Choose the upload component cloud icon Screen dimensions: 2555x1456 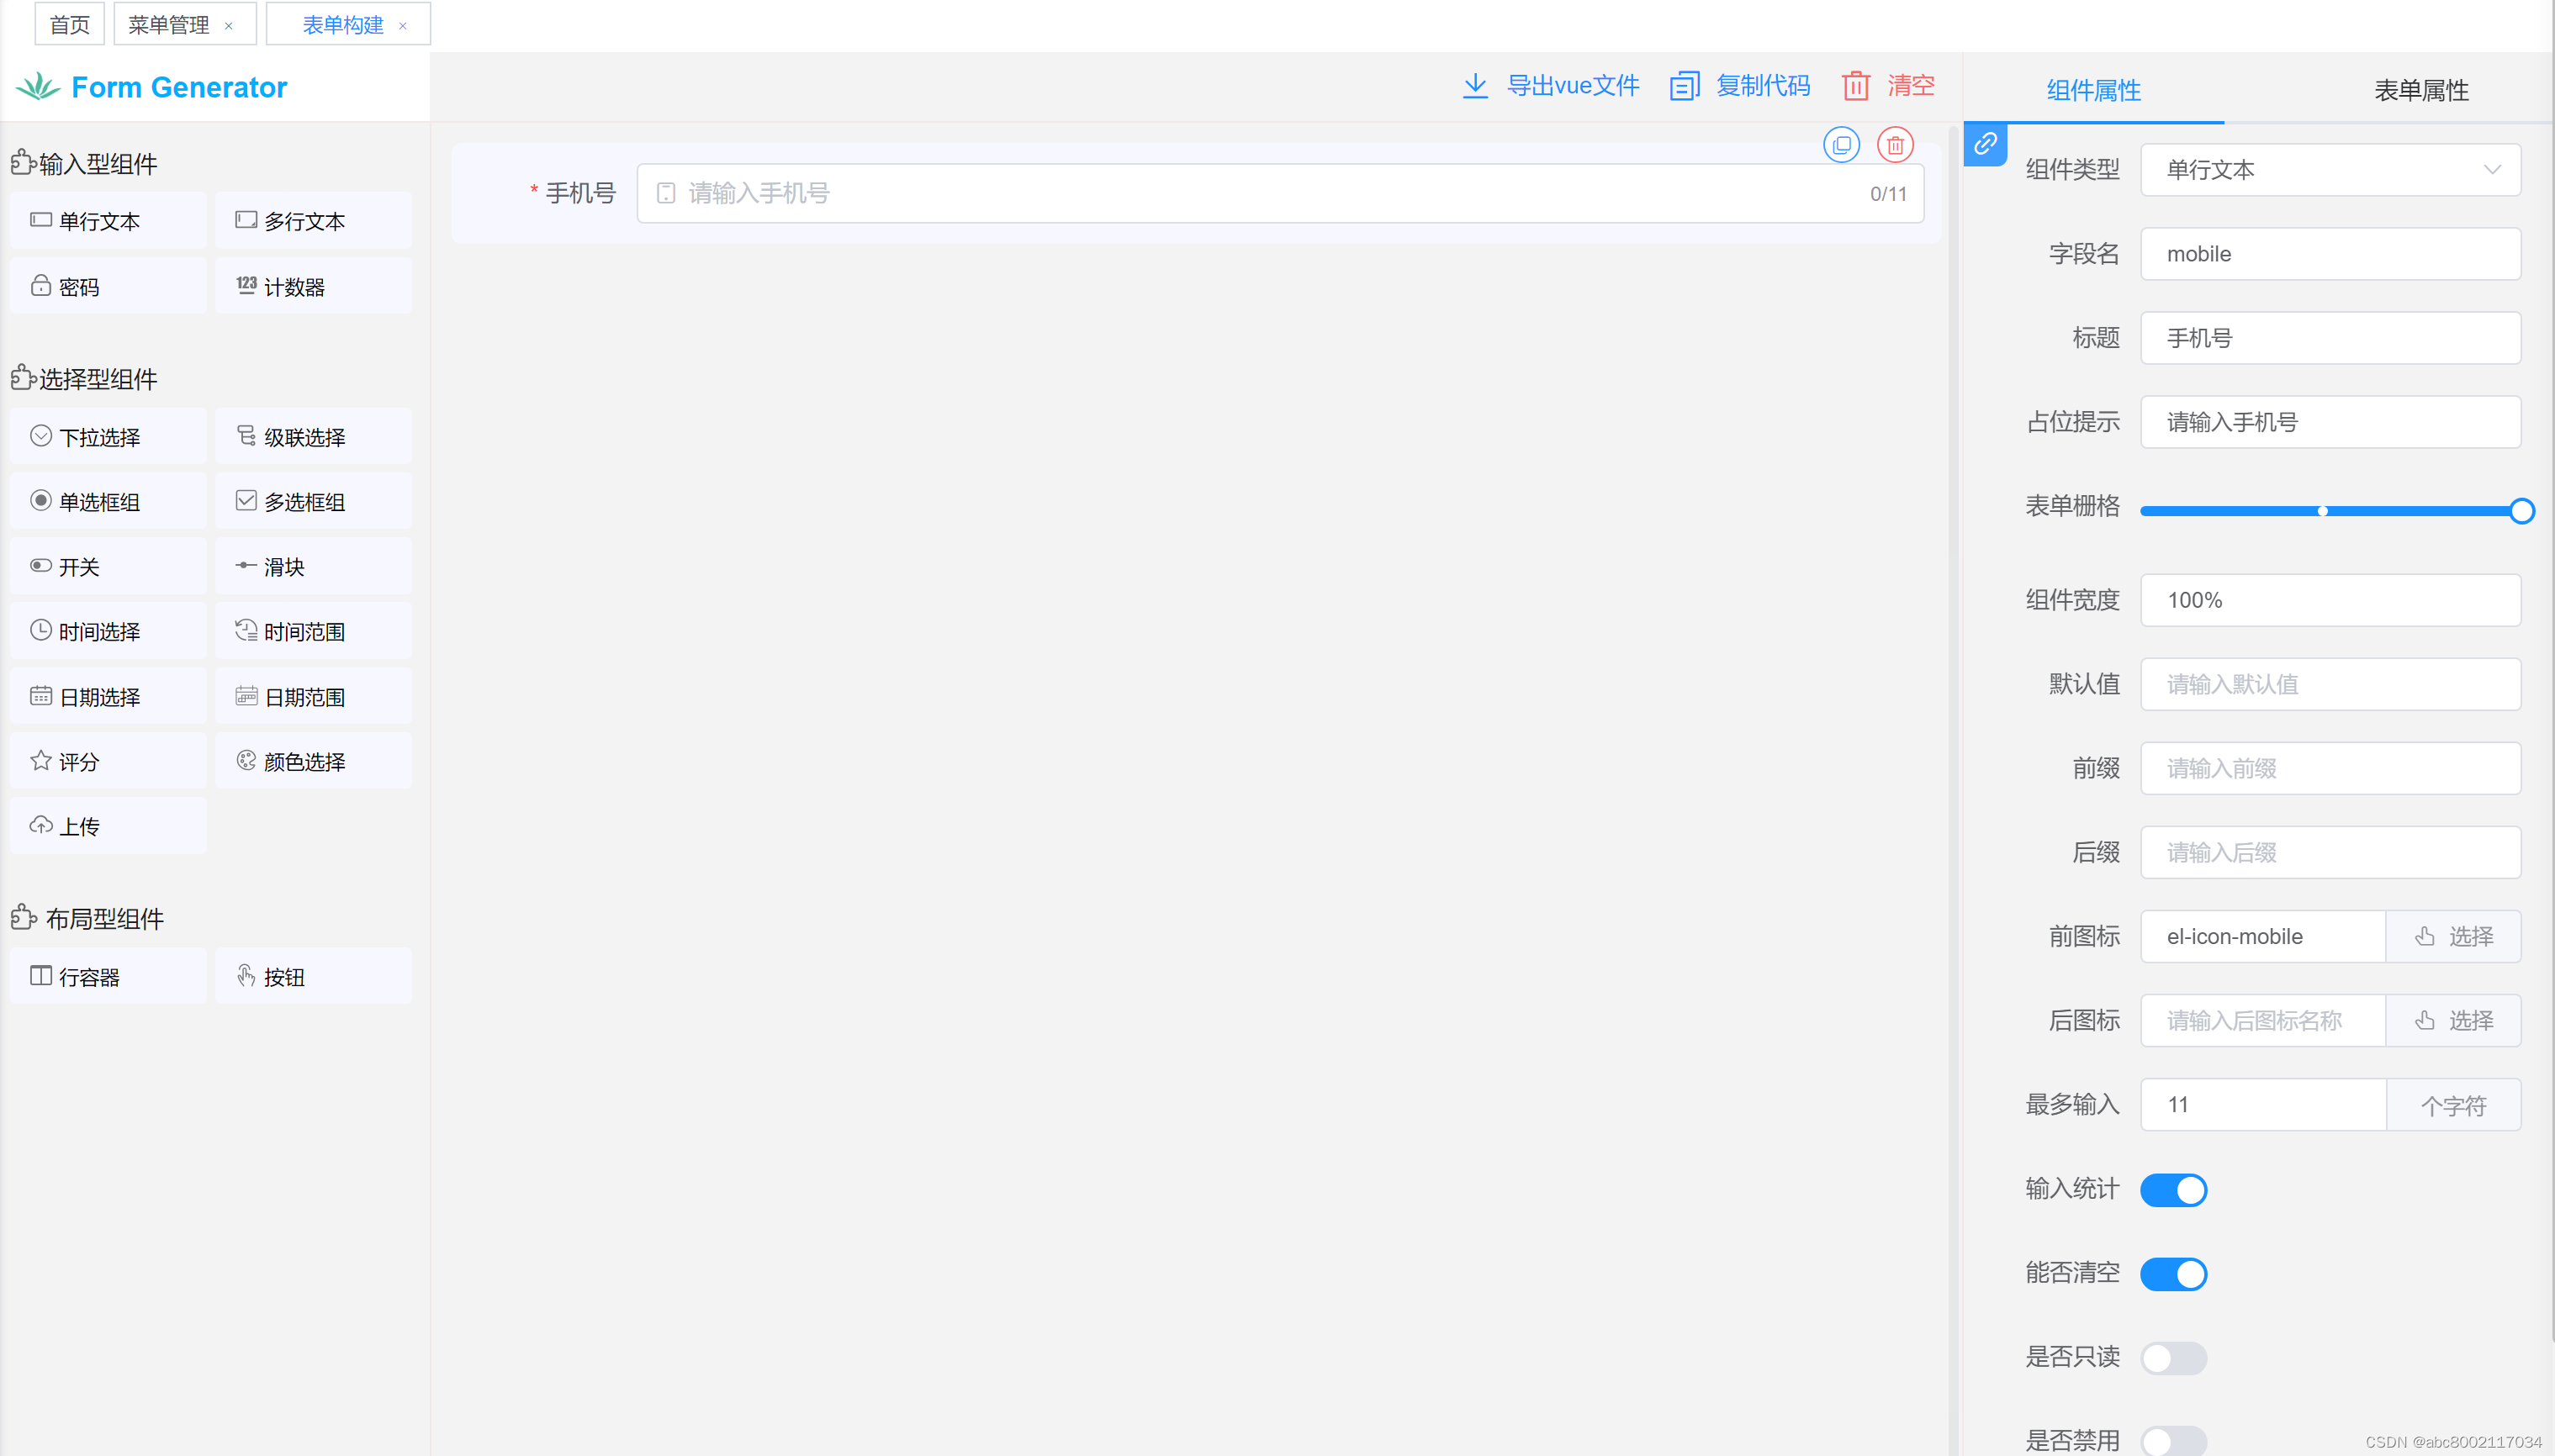(x=41, y=826)
